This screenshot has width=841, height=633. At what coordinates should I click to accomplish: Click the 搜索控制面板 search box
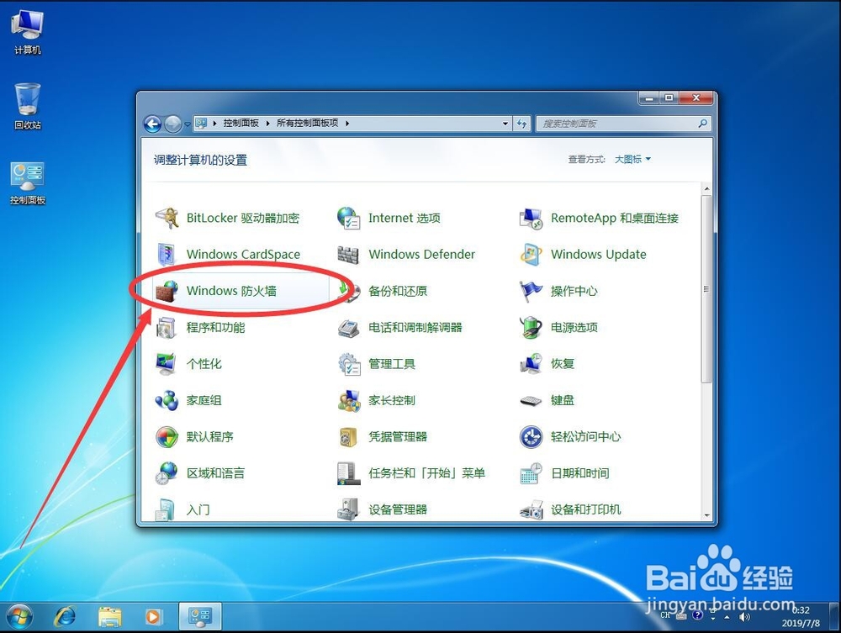(624, 124)
